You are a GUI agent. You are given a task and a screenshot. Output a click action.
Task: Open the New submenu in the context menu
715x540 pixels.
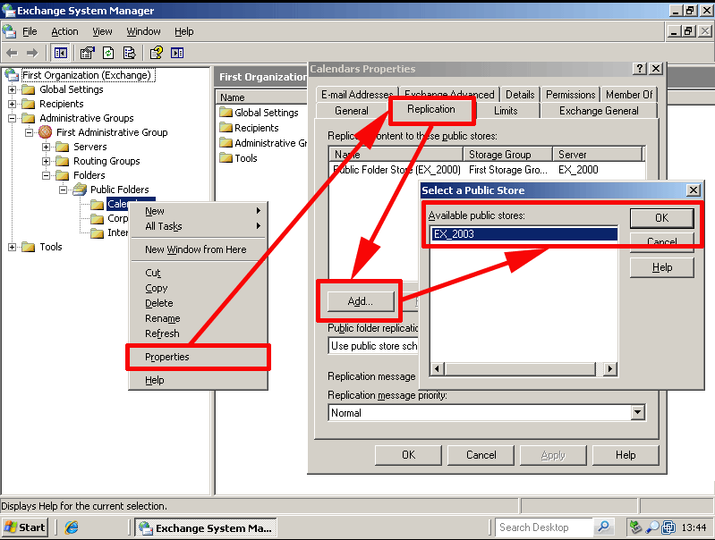point(199,211)
